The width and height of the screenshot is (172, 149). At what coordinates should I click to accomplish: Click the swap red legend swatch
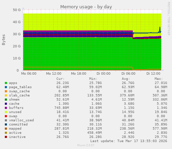point(6,116)
